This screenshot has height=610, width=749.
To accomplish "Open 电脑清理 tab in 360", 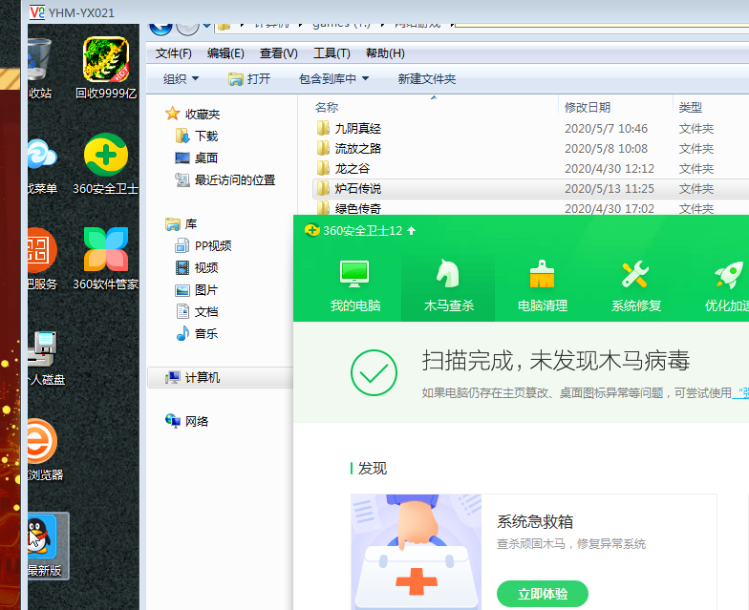I will point(543,286).
